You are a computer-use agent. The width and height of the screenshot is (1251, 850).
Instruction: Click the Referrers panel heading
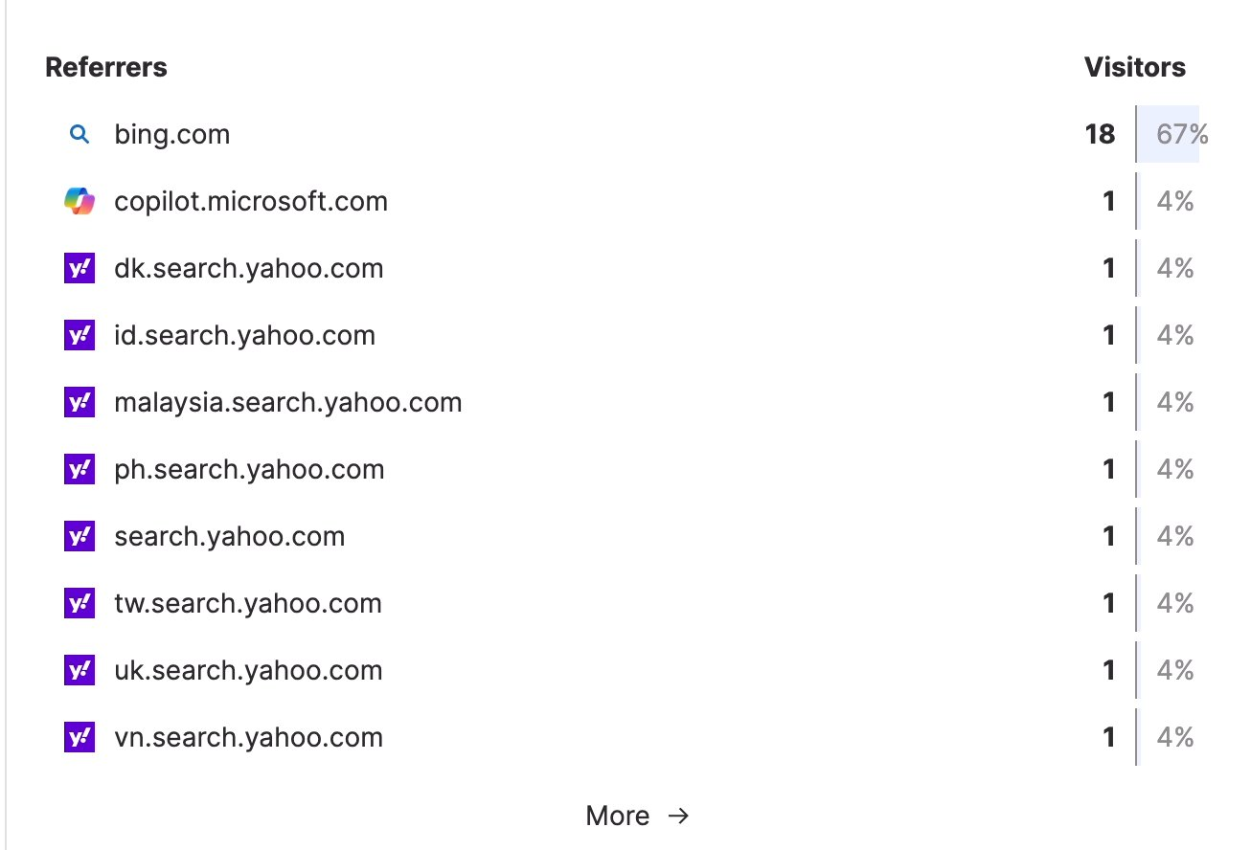click(106, 68)
